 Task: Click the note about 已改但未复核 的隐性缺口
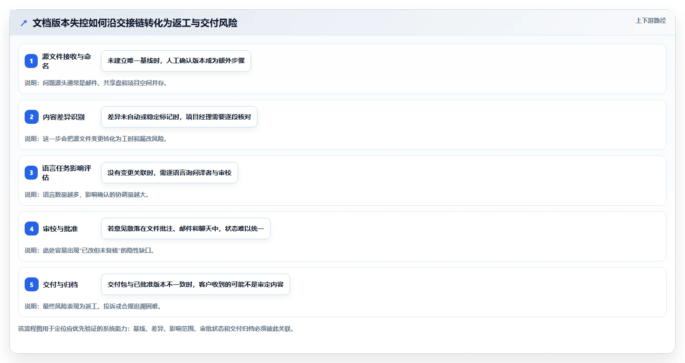click(89, 250)
